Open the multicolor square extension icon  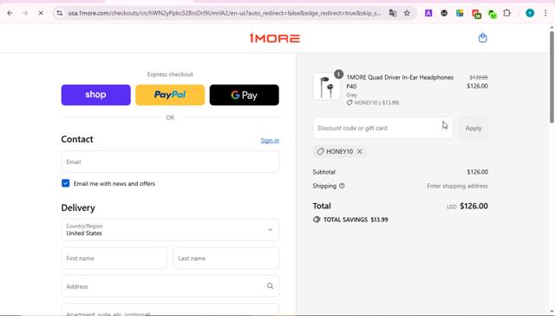point(460,13)
